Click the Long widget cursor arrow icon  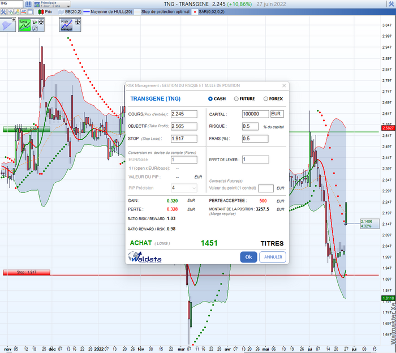pyautogui.click(x=35, y=22)
